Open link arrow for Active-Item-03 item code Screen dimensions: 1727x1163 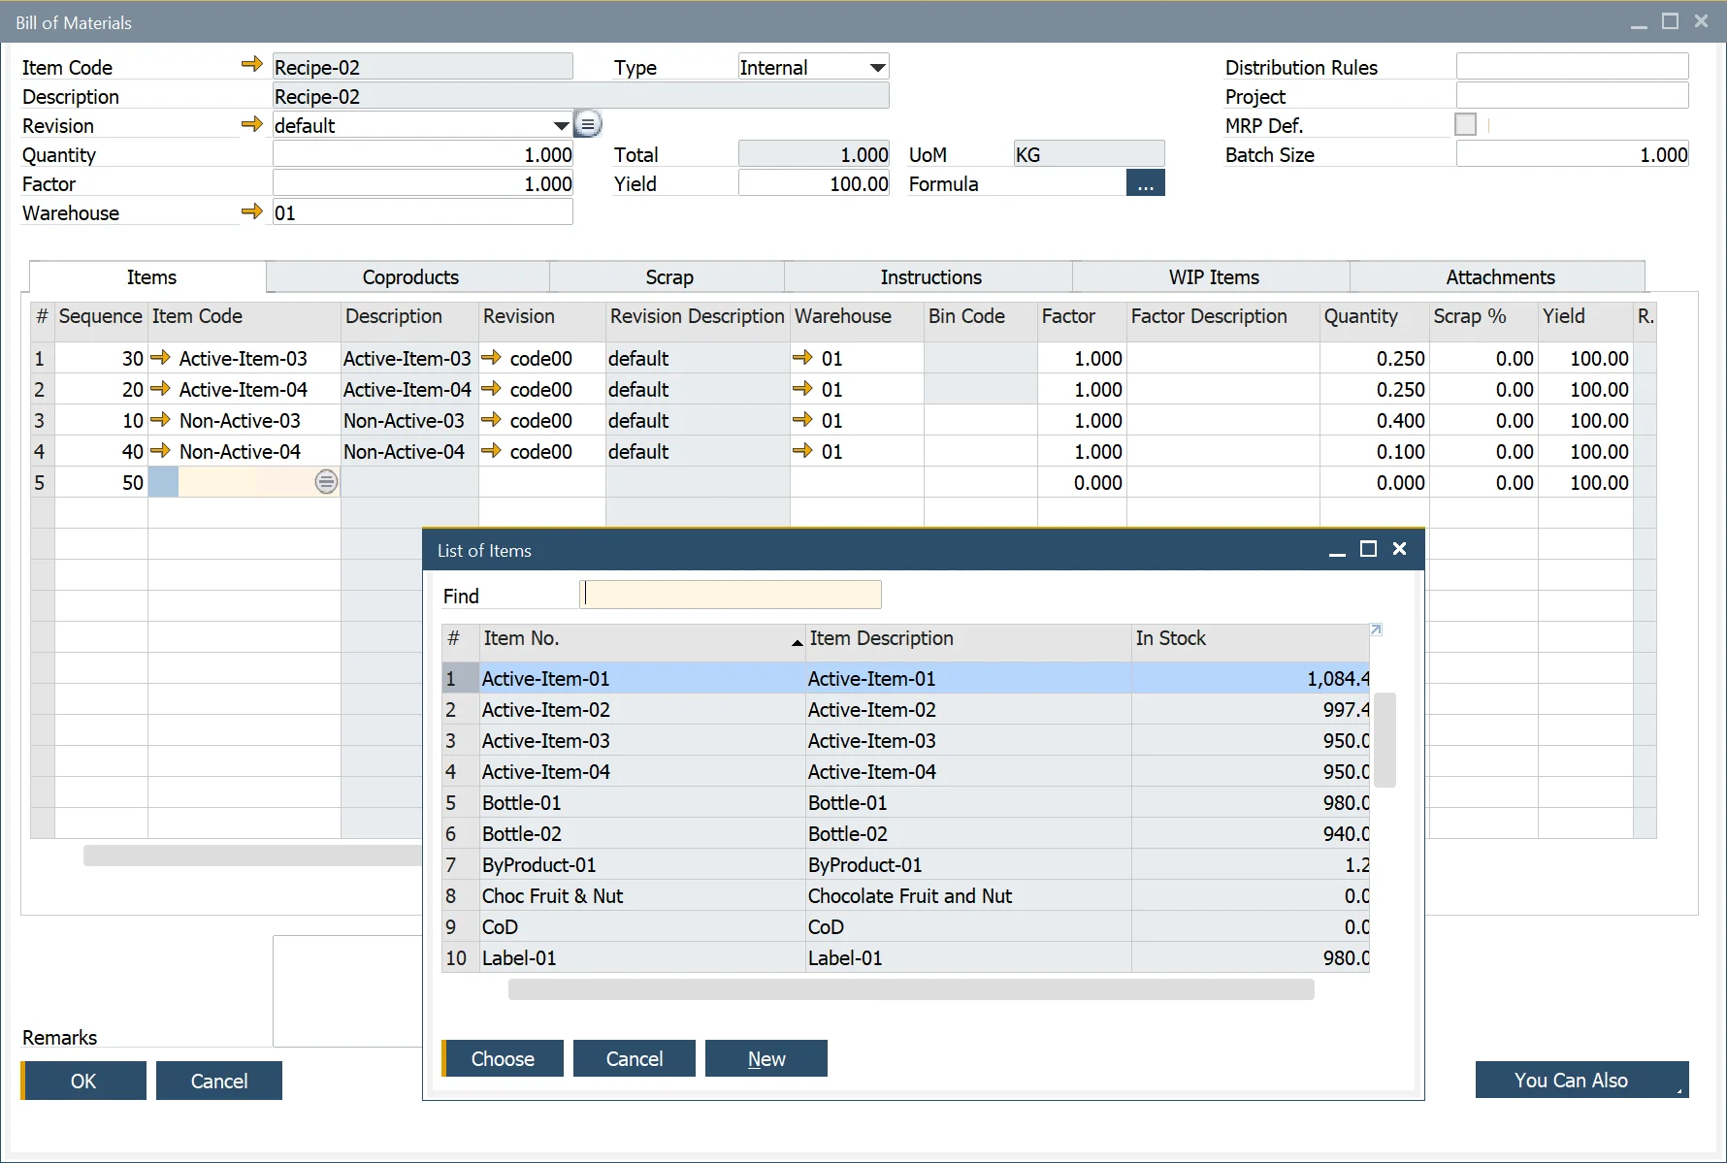161,358
